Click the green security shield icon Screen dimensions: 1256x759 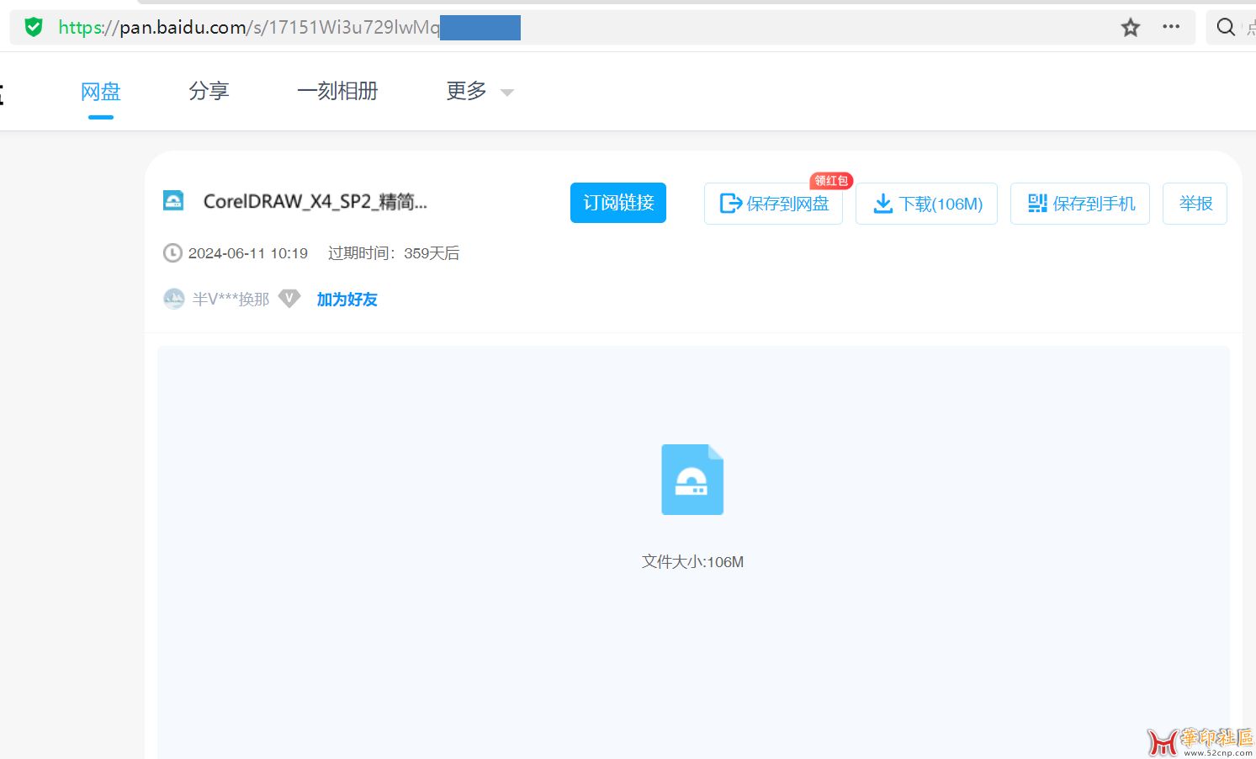34,27
